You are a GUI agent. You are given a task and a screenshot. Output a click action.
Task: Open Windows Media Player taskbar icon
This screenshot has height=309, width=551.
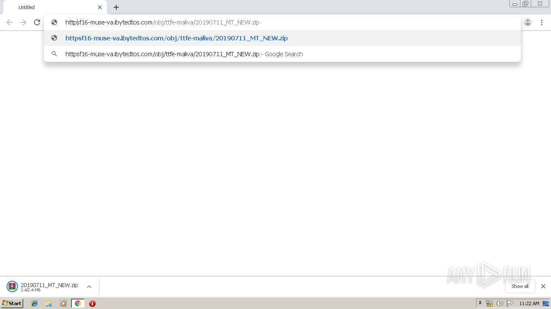(63, 303)
